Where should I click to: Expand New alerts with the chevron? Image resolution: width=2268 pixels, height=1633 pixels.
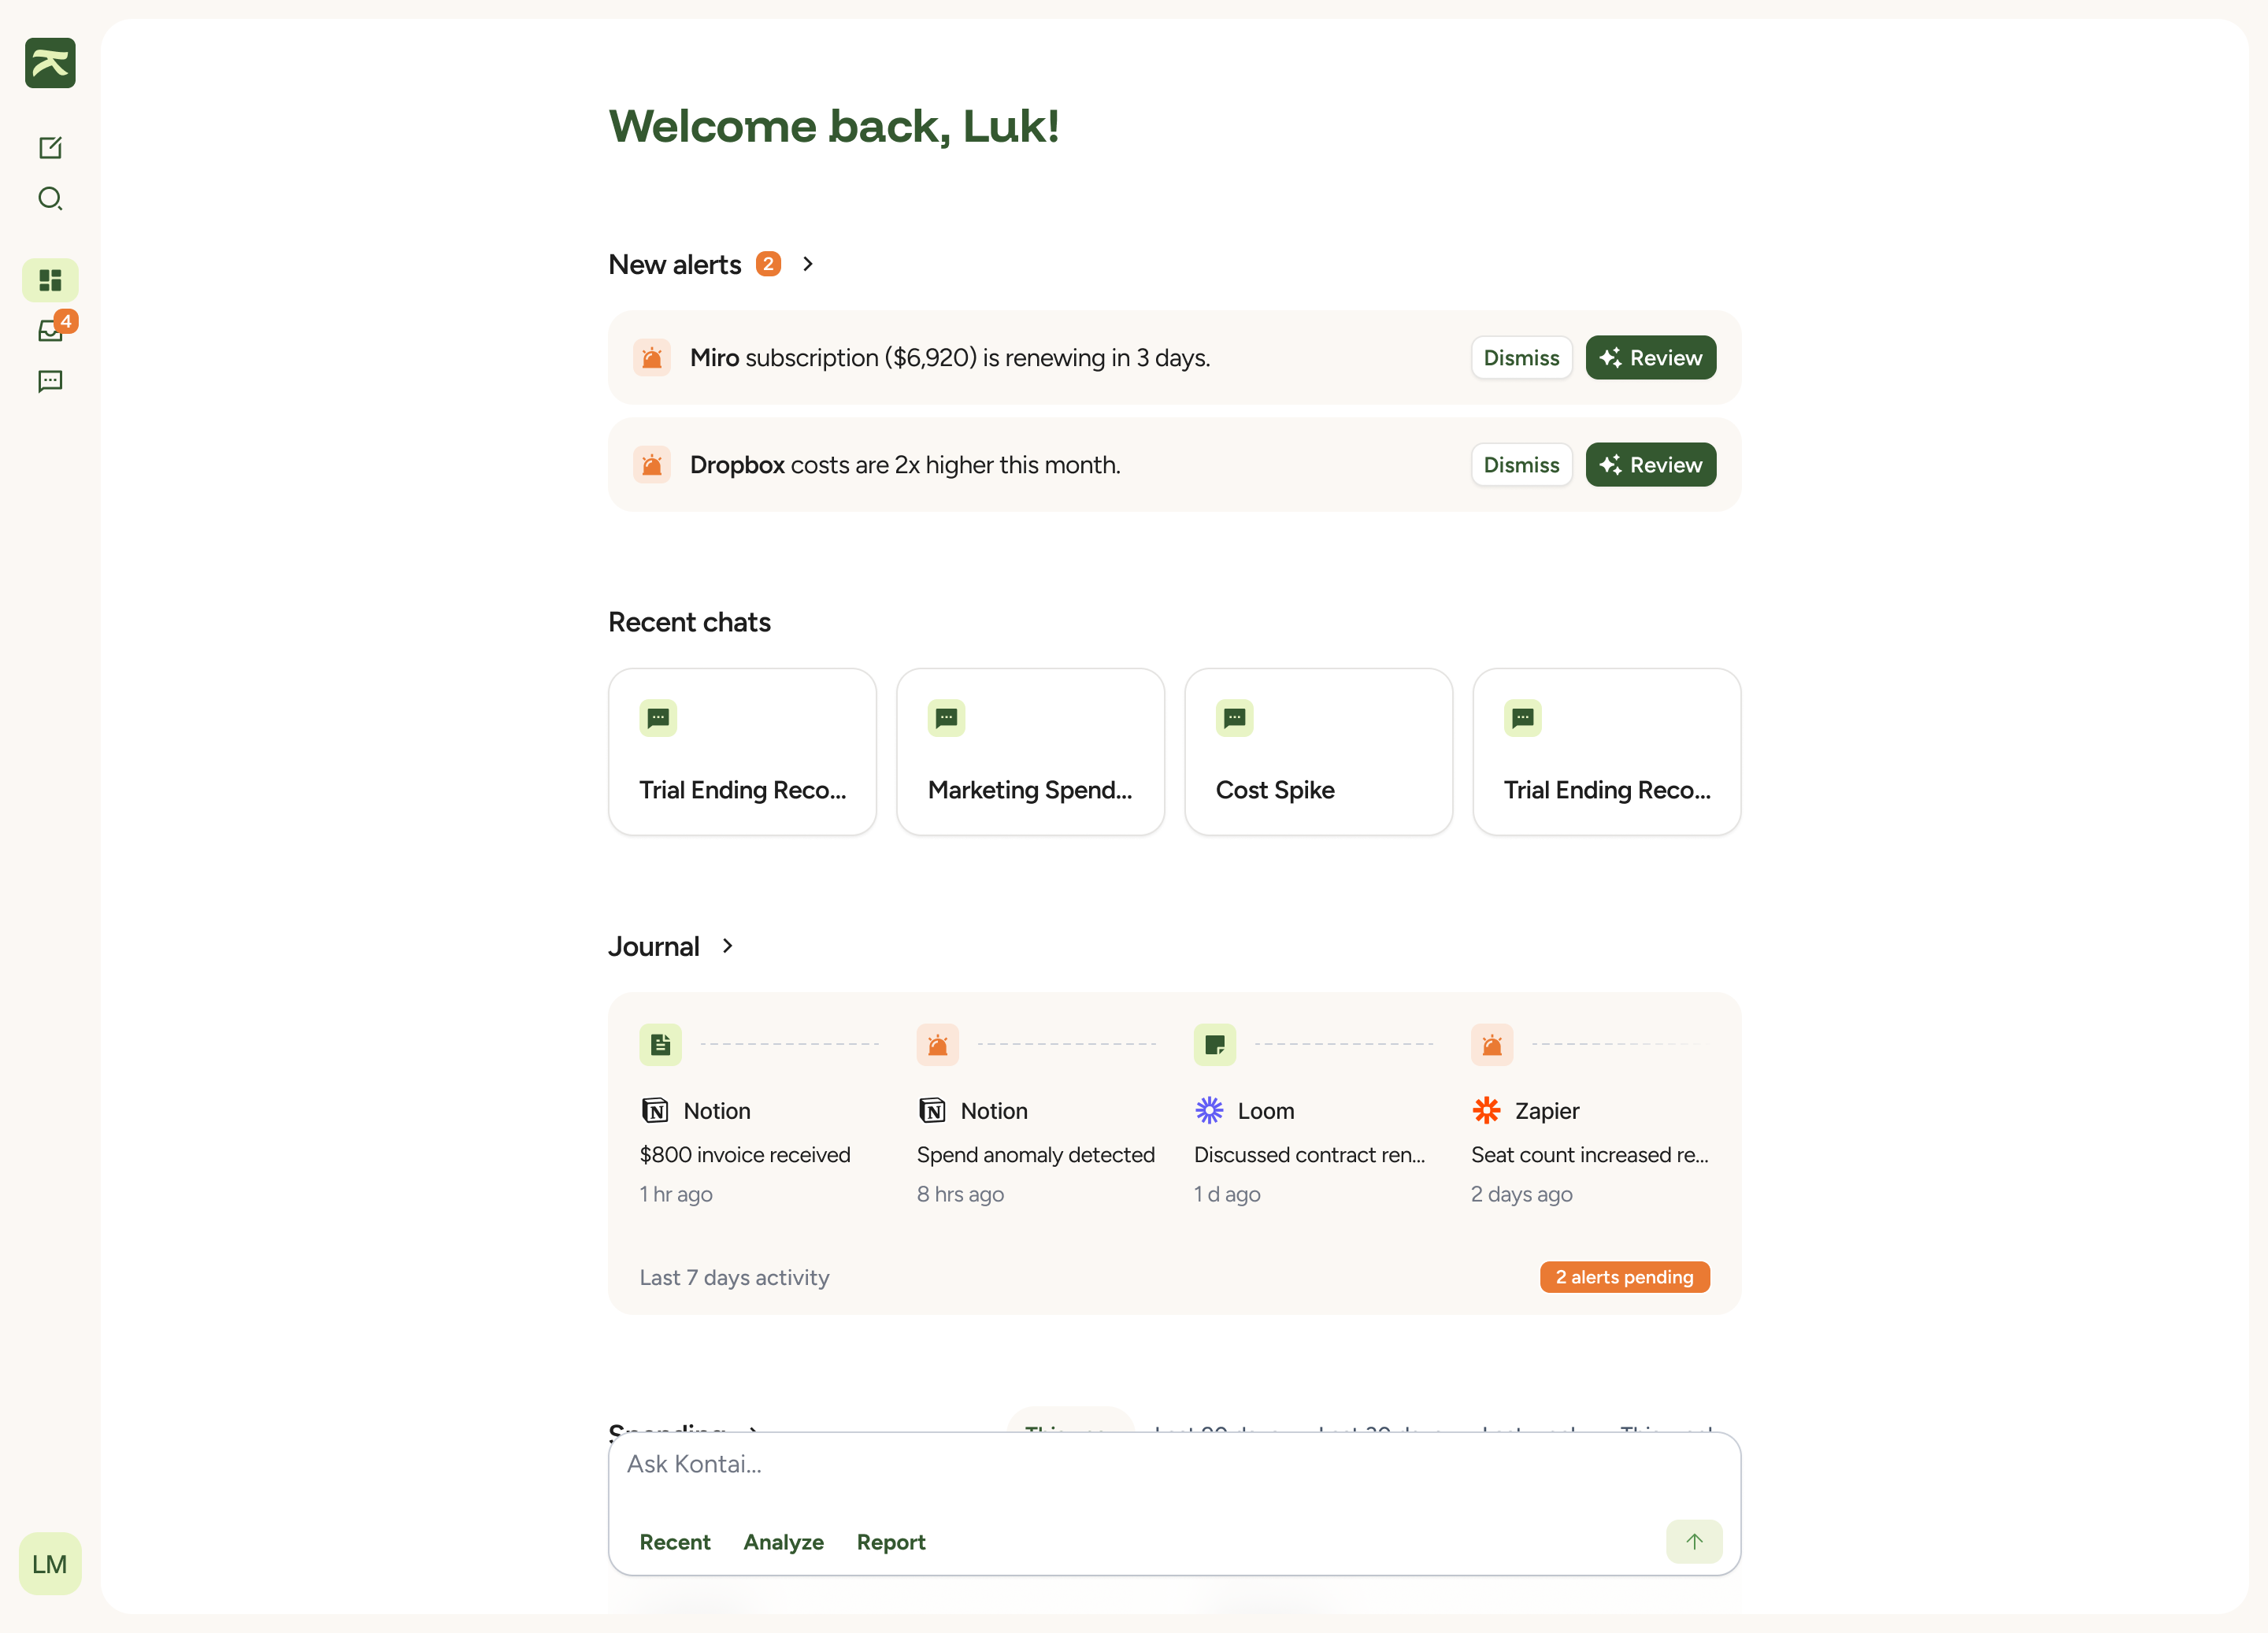(x=808, y=264)
